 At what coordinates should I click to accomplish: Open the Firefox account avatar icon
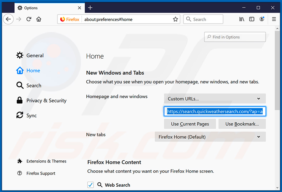point(262,19)
